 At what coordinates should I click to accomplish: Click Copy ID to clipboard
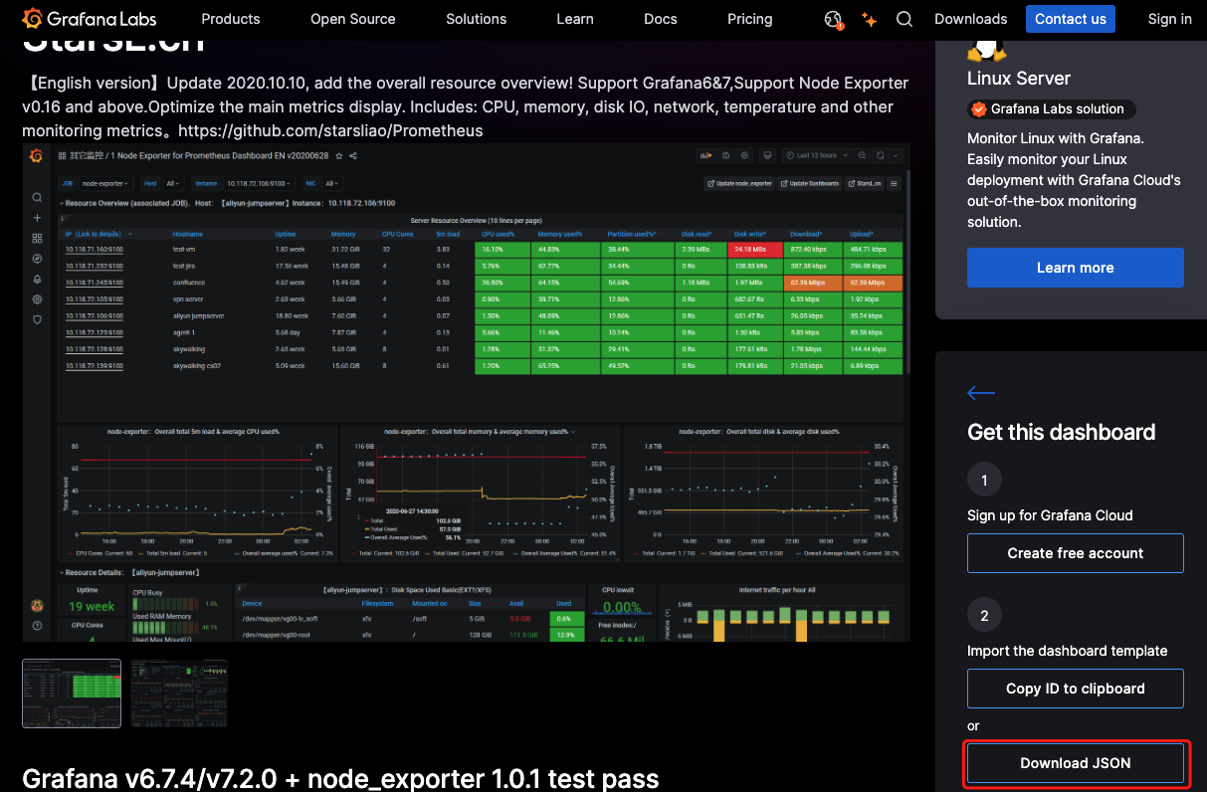[x=1076, y=689]
